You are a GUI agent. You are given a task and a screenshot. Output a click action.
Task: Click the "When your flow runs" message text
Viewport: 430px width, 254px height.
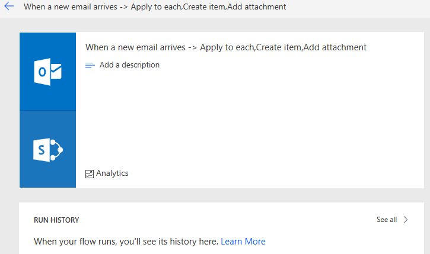(x=126, y=242)
